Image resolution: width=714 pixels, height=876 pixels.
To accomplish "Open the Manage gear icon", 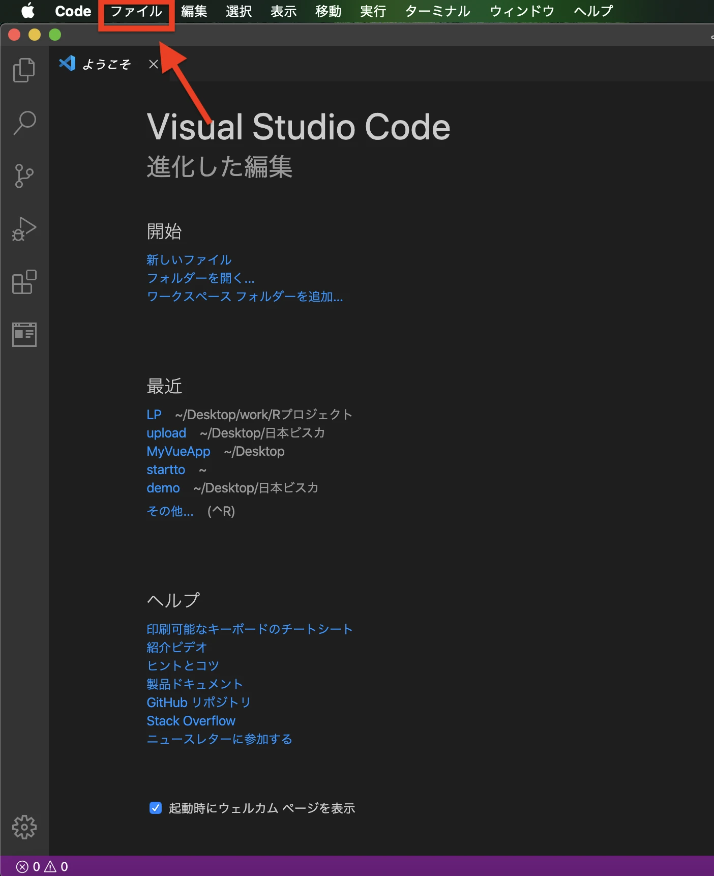I will point(24,827).
